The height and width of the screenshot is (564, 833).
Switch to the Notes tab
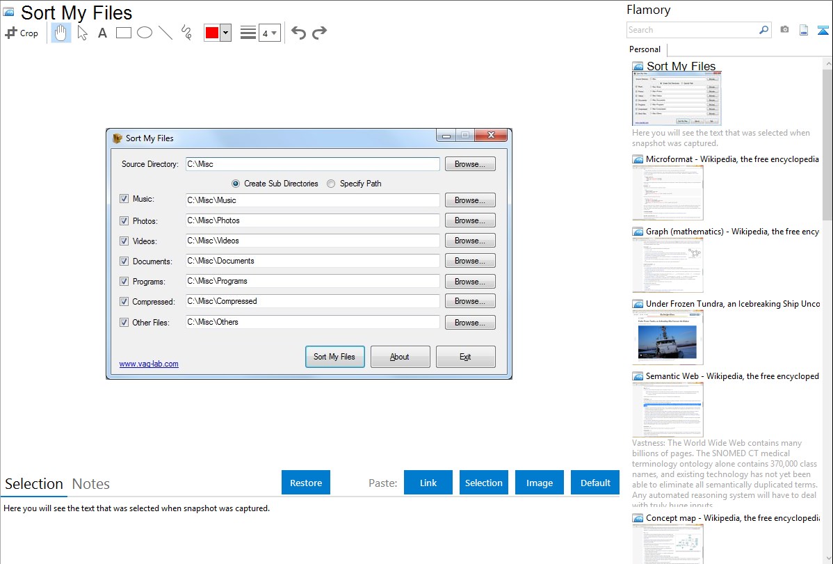91,484
